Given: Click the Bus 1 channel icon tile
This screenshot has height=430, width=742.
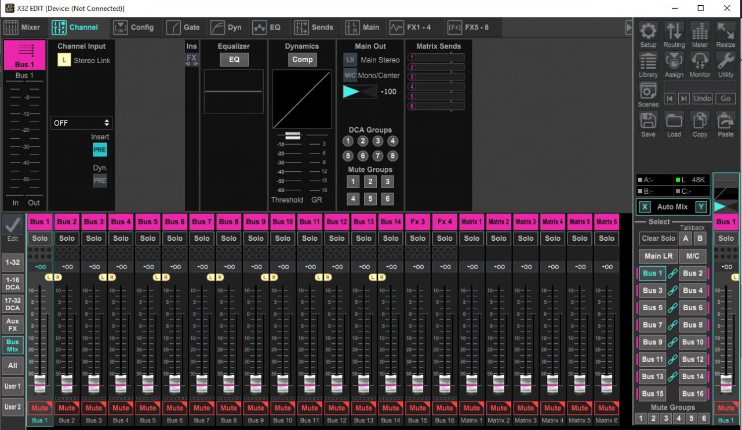Looking at the screenshot, I should (24, 56).
